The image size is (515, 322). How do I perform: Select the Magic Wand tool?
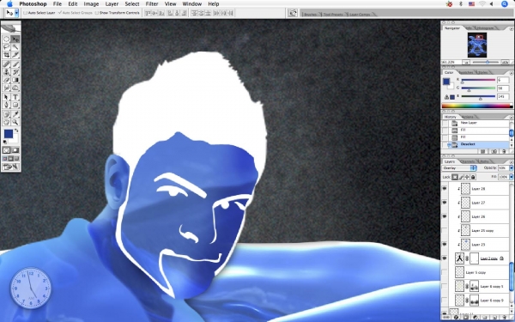(15, 47)
